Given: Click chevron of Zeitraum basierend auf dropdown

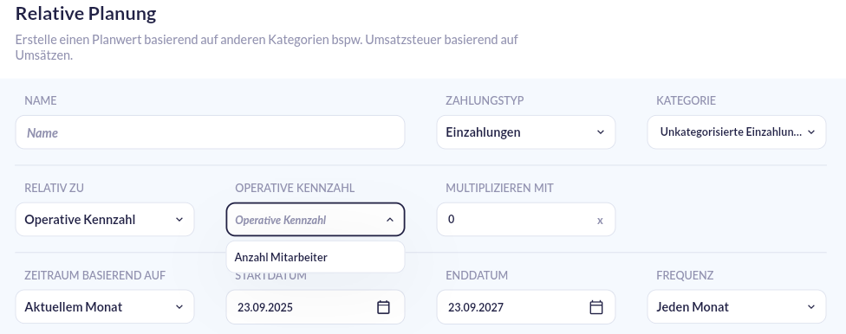Looking at the screenshot, I should coord(179,307).
